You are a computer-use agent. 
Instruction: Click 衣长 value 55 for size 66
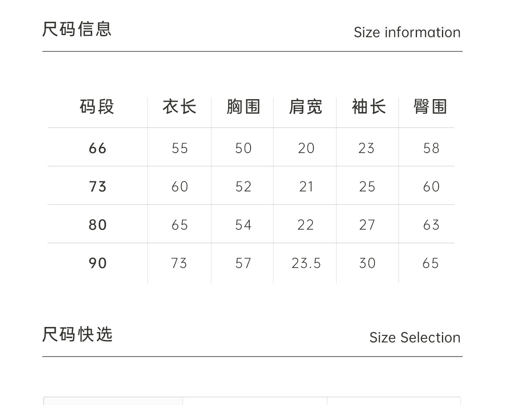(x=180, y=148)
